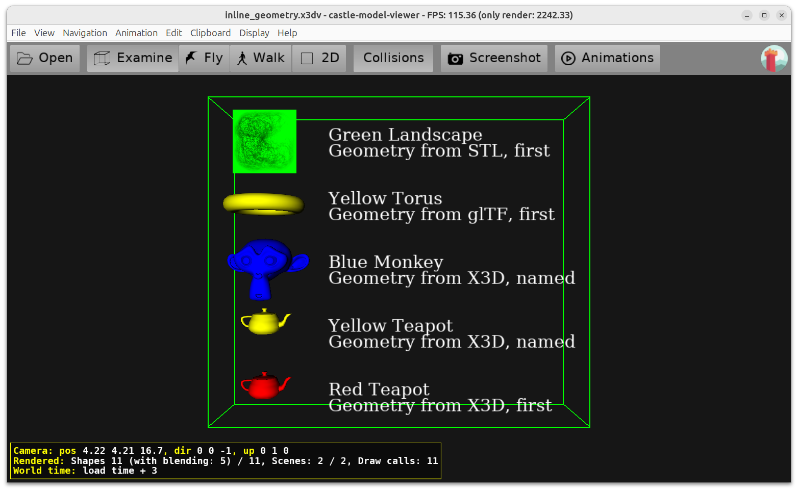Expand the Animation menu
The height and width of the screenshot is (491, 798).
(x=136, y=33)
